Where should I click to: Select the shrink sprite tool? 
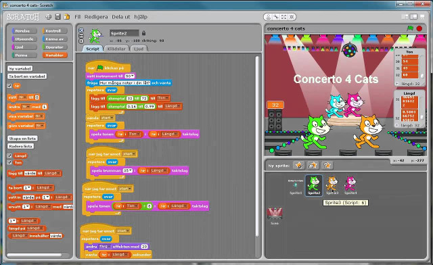(x=292, y=17)
